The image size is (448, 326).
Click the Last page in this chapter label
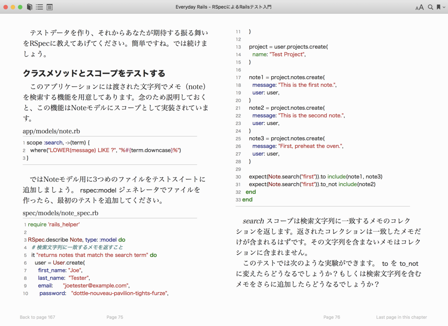tap(401, 317)
